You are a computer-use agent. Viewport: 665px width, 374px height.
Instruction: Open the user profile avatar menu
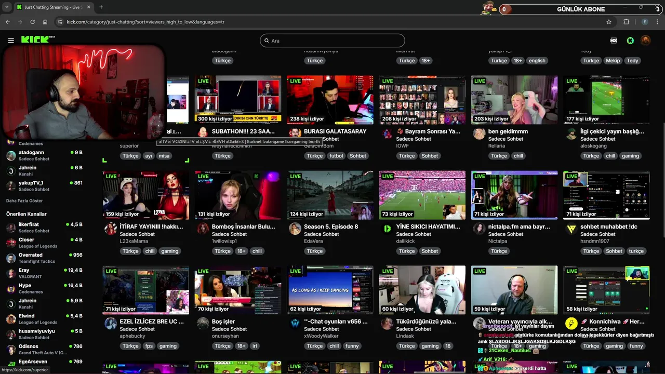click(645, 41)
